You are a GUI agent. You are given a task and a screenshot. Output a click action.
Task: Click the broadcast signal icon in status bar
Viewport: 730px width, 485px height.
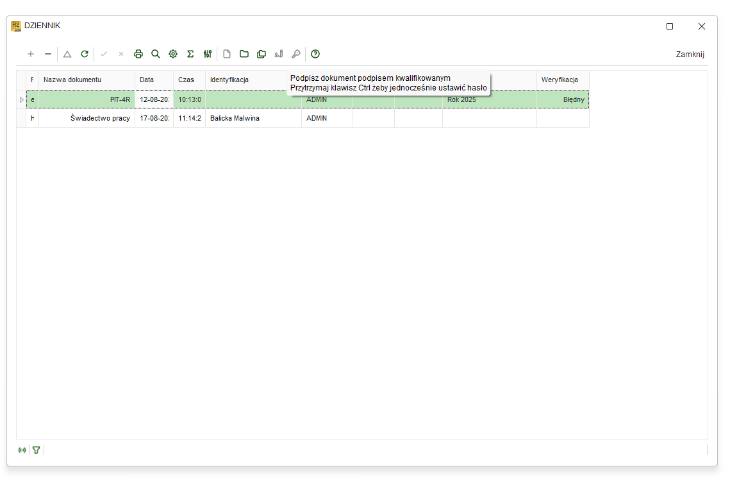click(22, 450)
